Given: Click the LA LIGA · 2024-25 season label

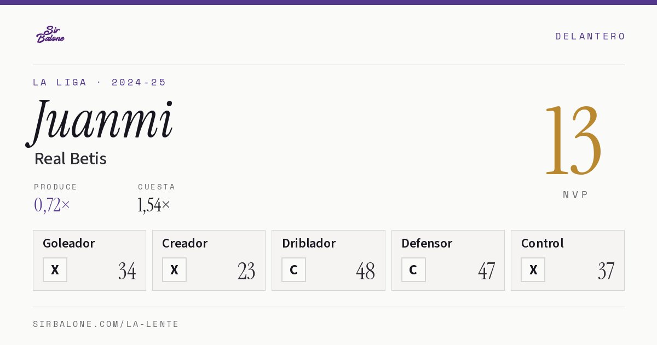Looking at the screenshot, I should (x=99, y=82).
